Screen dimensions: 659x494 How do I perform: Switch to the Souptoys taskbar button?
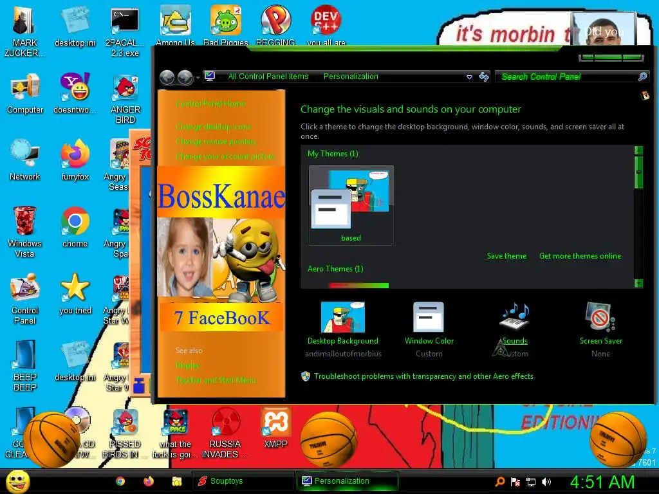point(243,481)
